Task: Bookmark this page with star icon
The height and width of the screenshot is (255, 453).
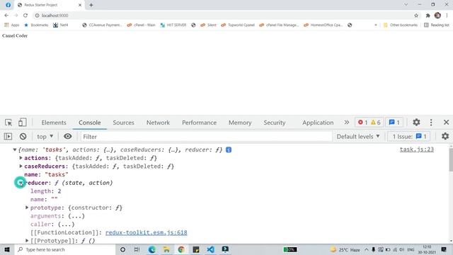Action: [x=416, y=16]
